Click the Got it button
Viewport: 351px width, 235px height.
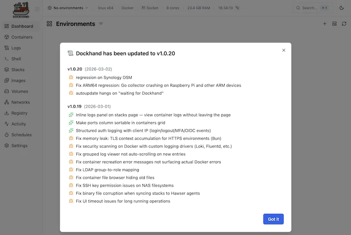(x=273, y=219)
